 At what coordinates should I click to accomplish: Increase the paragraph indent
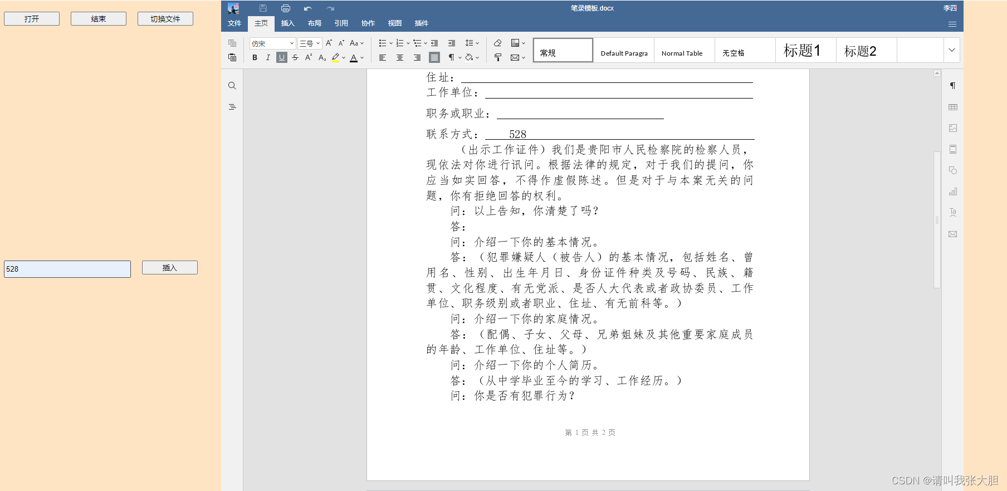(452, 43)
